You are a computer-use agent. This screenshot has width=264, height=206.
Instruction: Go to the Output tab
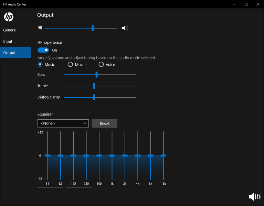point(9,53)
